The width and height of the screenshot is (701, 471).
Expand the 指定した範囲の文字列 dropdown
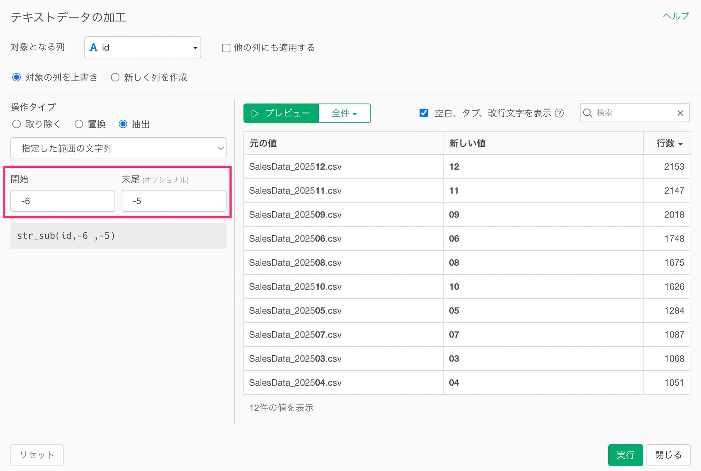[118, 148]
